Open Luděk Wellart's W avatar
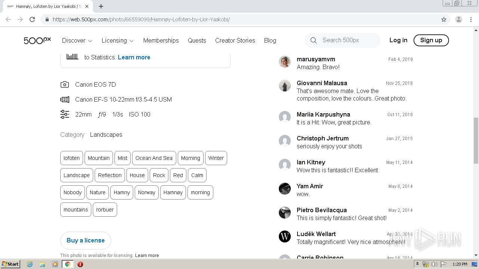This screenshot has width=479, height=269. (x=285, y=236)
